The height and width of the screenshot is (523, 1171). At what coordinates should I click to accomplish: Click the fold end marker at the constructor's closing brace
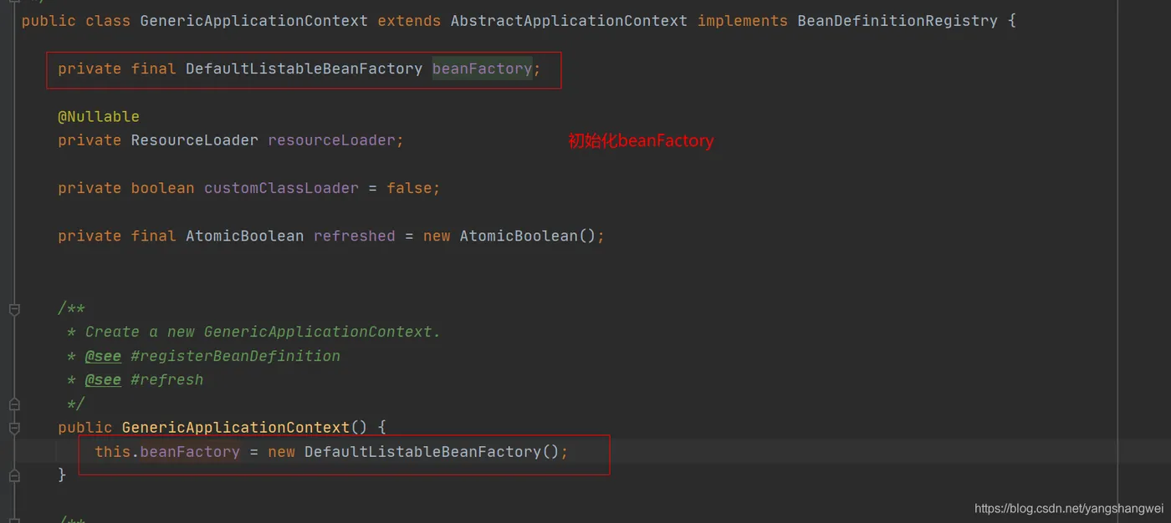(14, 475)
